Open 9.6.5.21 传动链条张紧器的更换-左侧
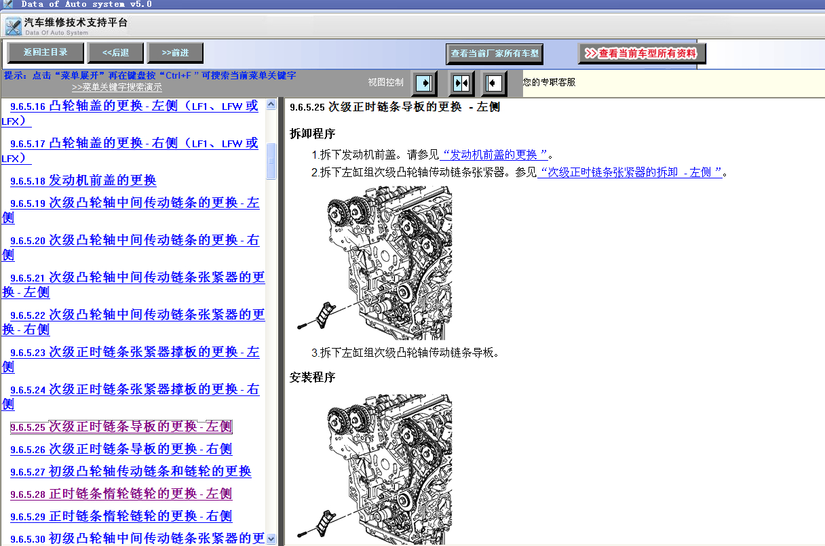825x546 pixels. (133, 285)
